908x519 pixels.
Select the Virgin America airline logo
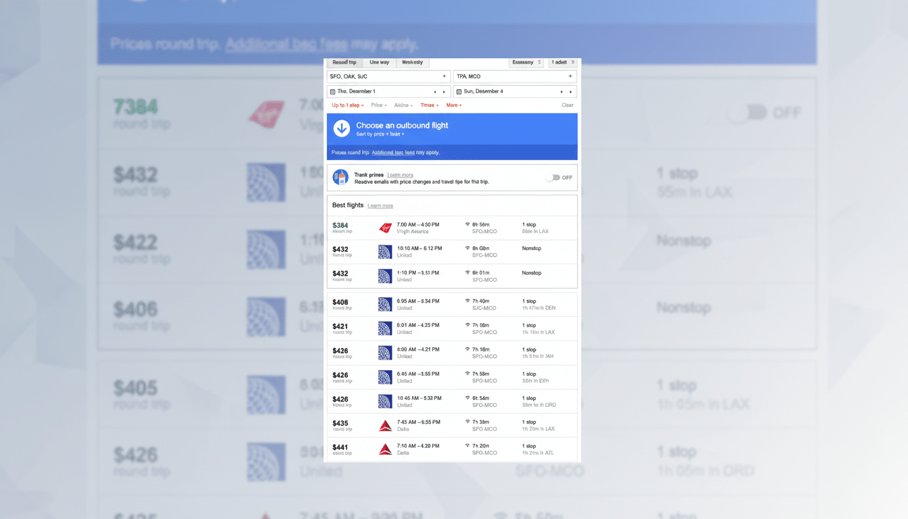(385, 228)
